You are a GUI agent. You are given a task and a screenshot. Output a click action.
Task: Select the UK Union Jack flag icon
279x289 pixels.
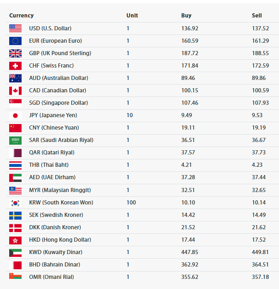click(x=15, y=53)
